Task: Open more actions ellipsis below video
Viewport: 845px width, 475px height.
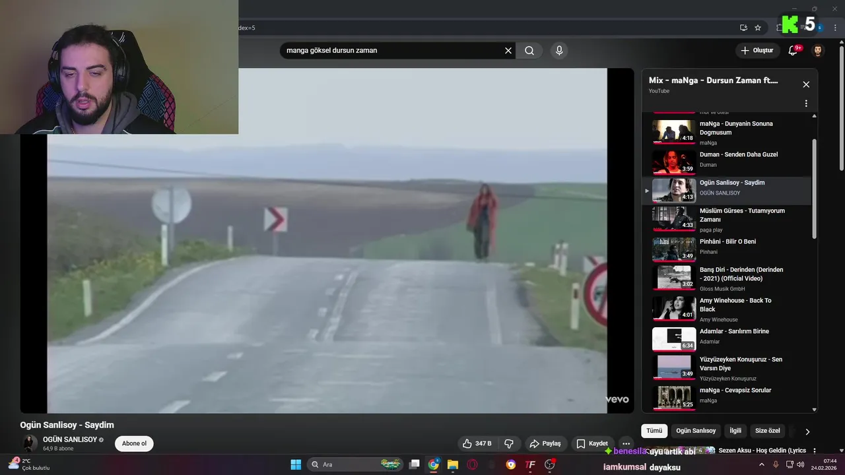Action: [x=626, y=443]
